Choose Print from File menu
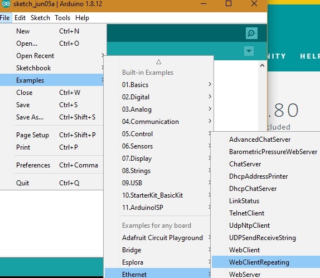The width and height of the screenshot is (320, 278). click(52, 147)
